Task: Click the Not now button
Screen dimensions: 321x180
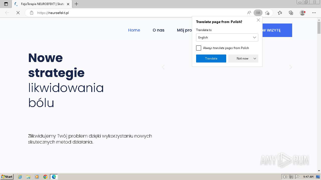Action: pyautogui.click(x=243, y=58)
